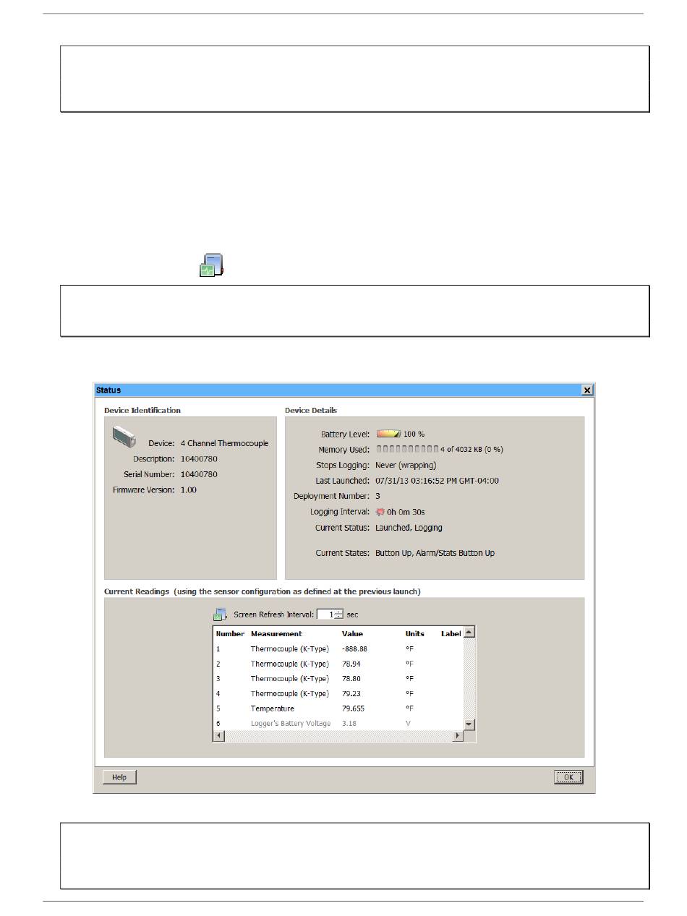
Task: Click the refresh interval spinner arrows
Action: (x=338, y=615)
